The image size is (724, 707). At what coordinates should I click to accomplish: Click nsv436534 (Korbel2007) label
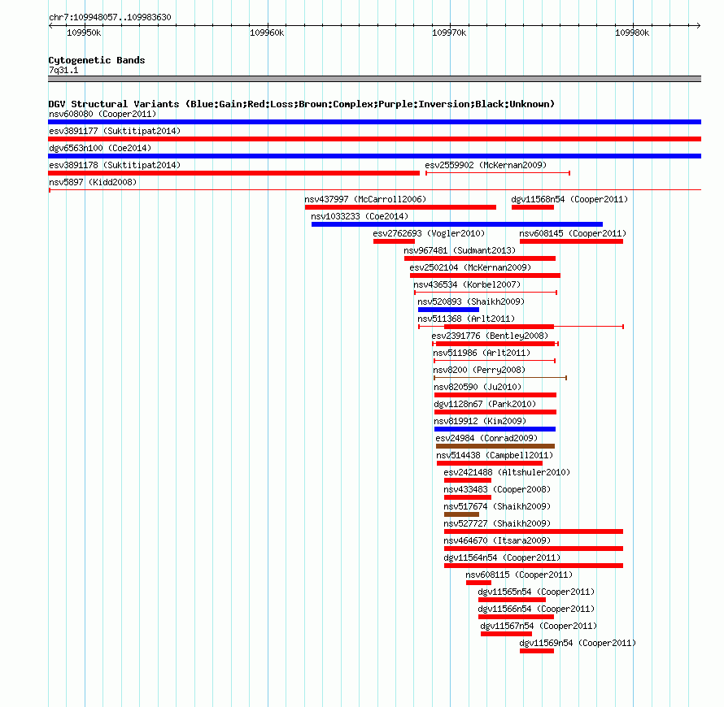click(x=467, y=284)
